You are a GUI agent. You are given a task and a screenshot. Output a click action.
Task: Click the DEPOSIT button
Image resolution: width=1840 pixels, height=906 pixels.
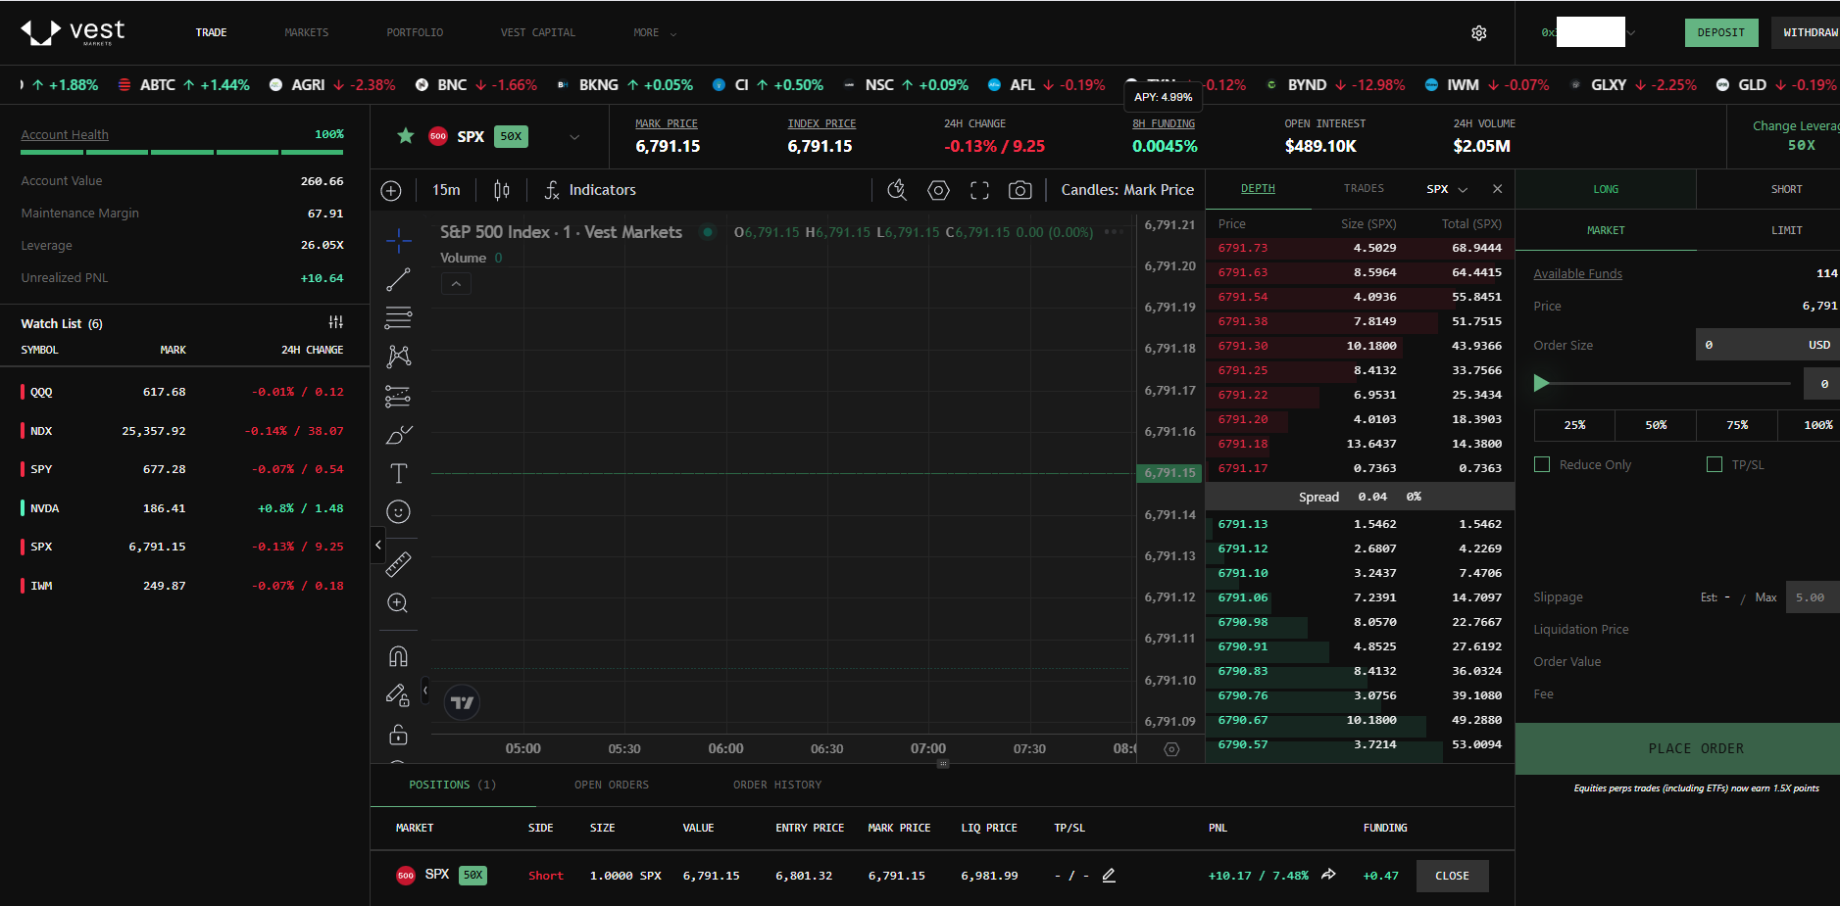point(1721,32)
